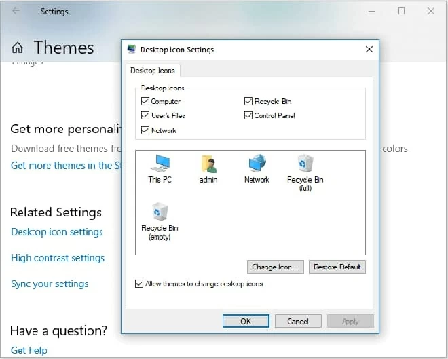The image size is (448, 359).
Task: Toggle the Control Panel checkbox
Action: pos(248,115)
